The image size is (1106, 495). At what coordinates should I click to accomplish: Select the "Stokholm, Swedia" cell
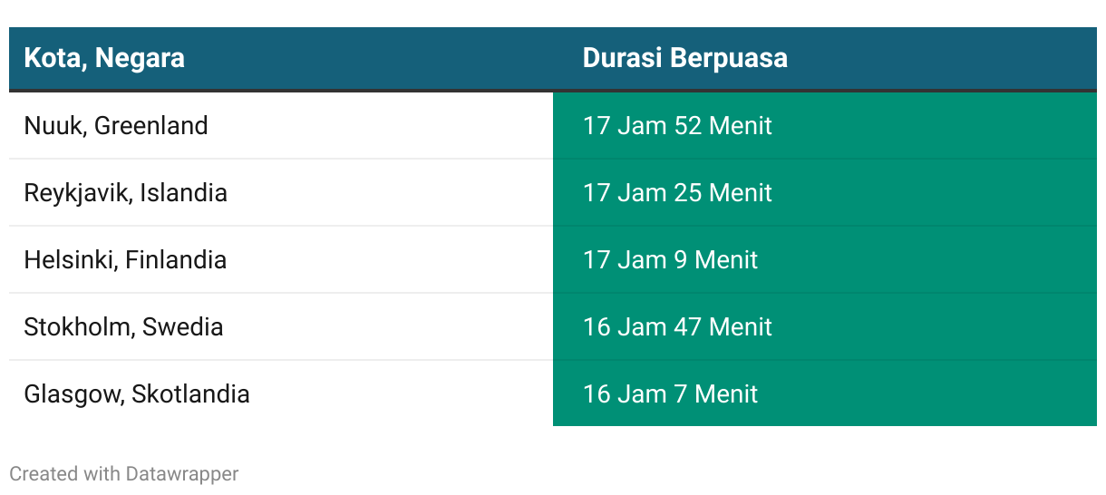pos(281,326)
